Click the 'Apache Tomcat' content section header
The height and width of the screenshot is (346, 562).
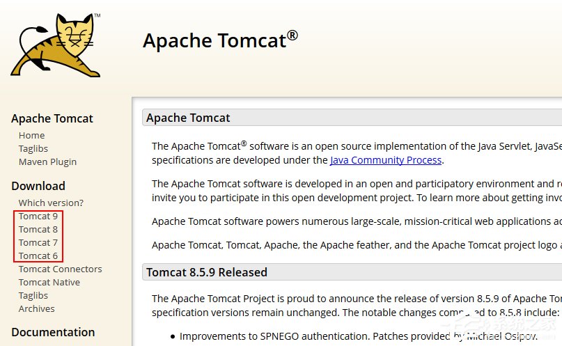tap(188, 118)
